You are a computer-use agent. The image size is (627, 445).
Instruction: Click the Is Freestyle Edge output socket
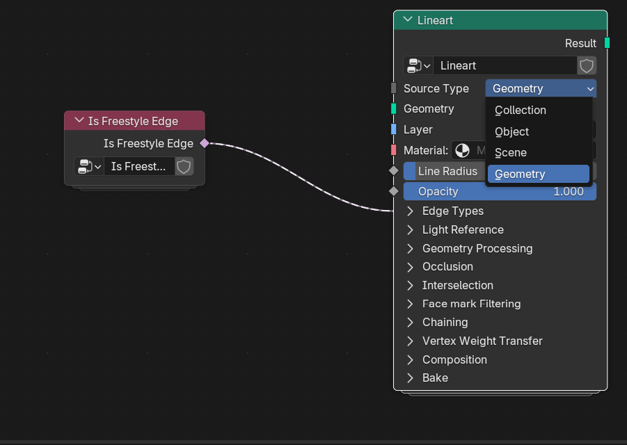point(205,143)
